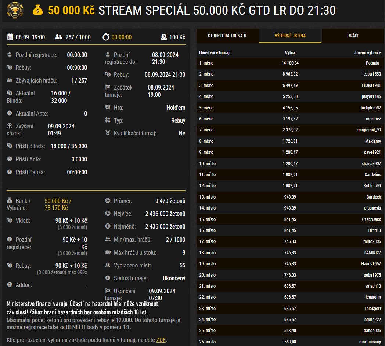This screenshot has width=385, height=346.
Task: Click the chip icon beside Nejvíce
Action: [108, 213]
